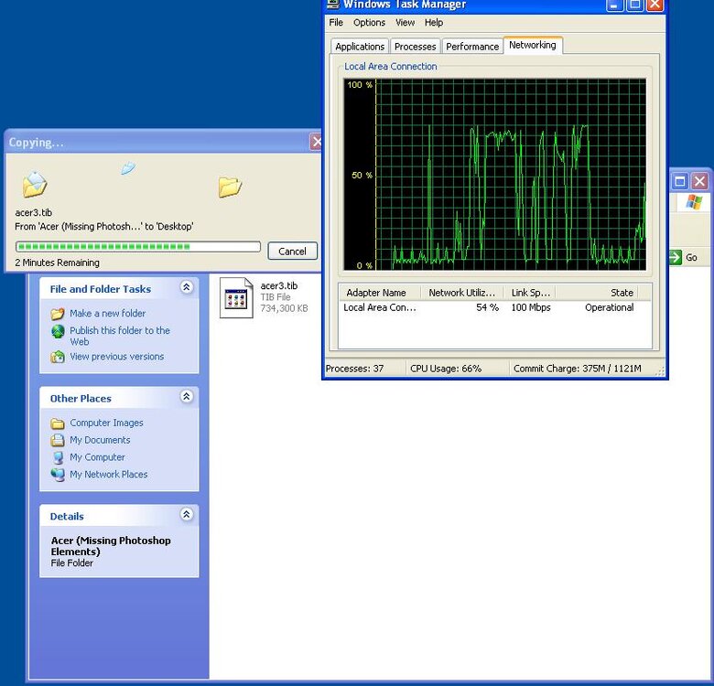Select the acer3.tib file icon
Viewport: 714px width, 686px height.
tap(236, 298)
